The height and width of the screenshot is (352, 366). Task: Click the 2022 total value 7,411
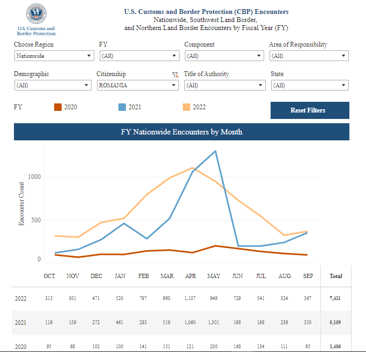(335, 298)
